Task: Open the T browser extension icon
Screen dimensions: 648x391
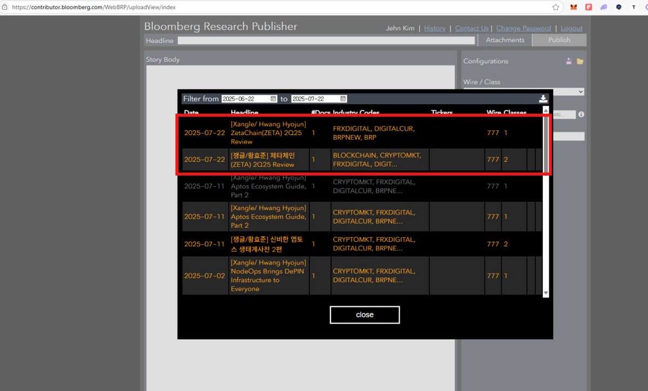Action: click(634, 8)
